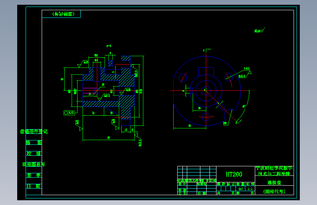Select the 14 flange thickness dimension
This screenshot has height=205, width=317.
coord(126,130)
